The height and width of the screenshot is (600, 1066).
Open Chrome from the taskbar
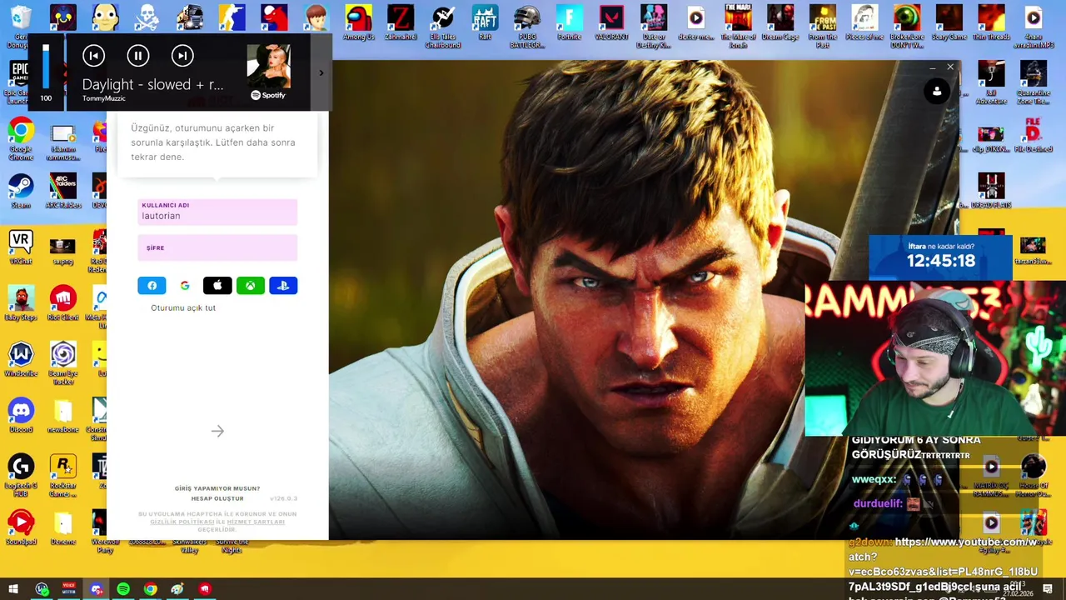click(150, 589)
